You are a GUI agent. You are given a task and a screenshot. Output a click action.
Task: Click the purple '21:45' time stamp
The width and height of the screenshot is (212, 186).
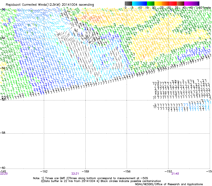[175, 174]
